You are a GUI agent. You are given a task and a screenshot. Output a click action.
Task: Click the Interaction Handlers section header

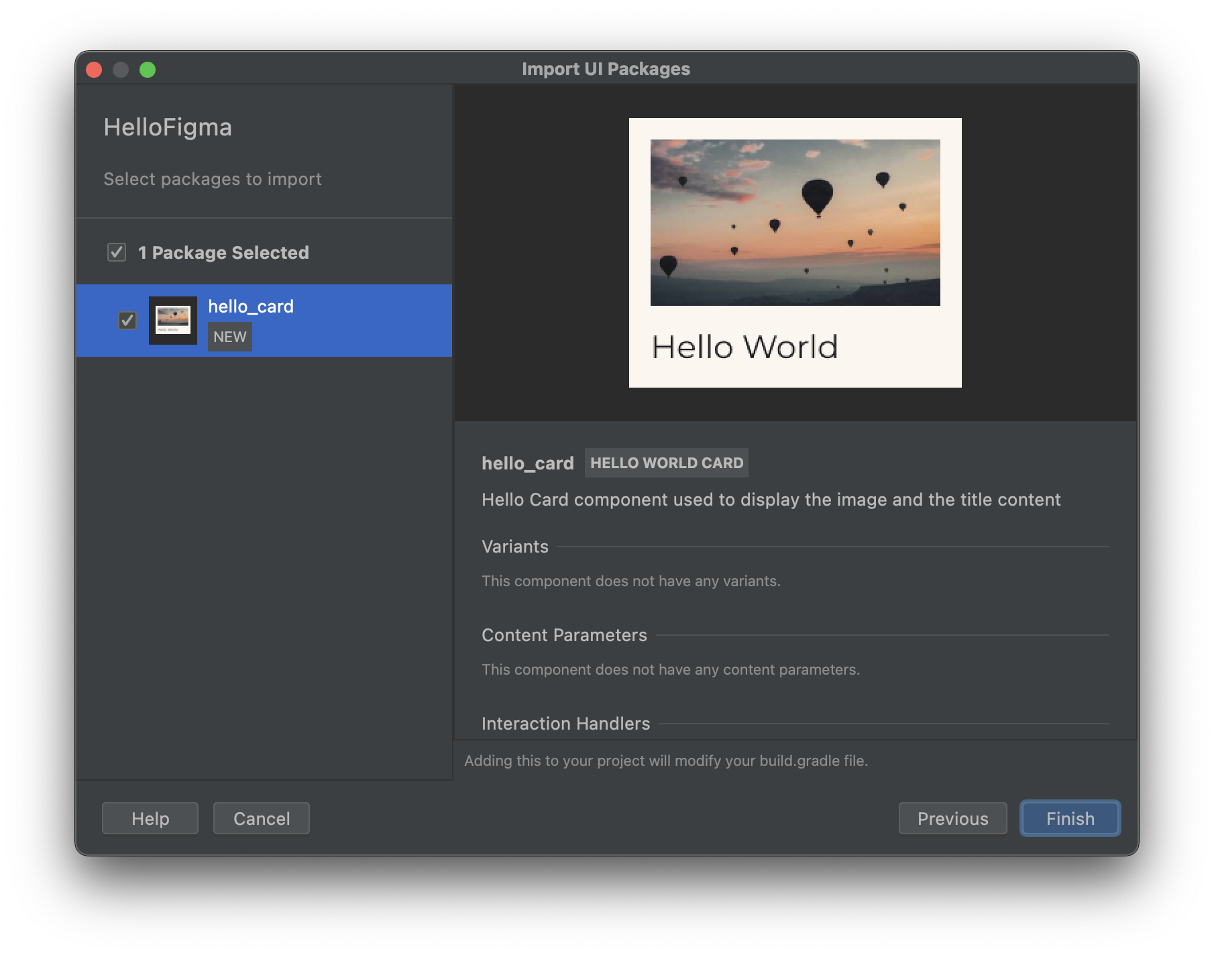coord(566,724)
